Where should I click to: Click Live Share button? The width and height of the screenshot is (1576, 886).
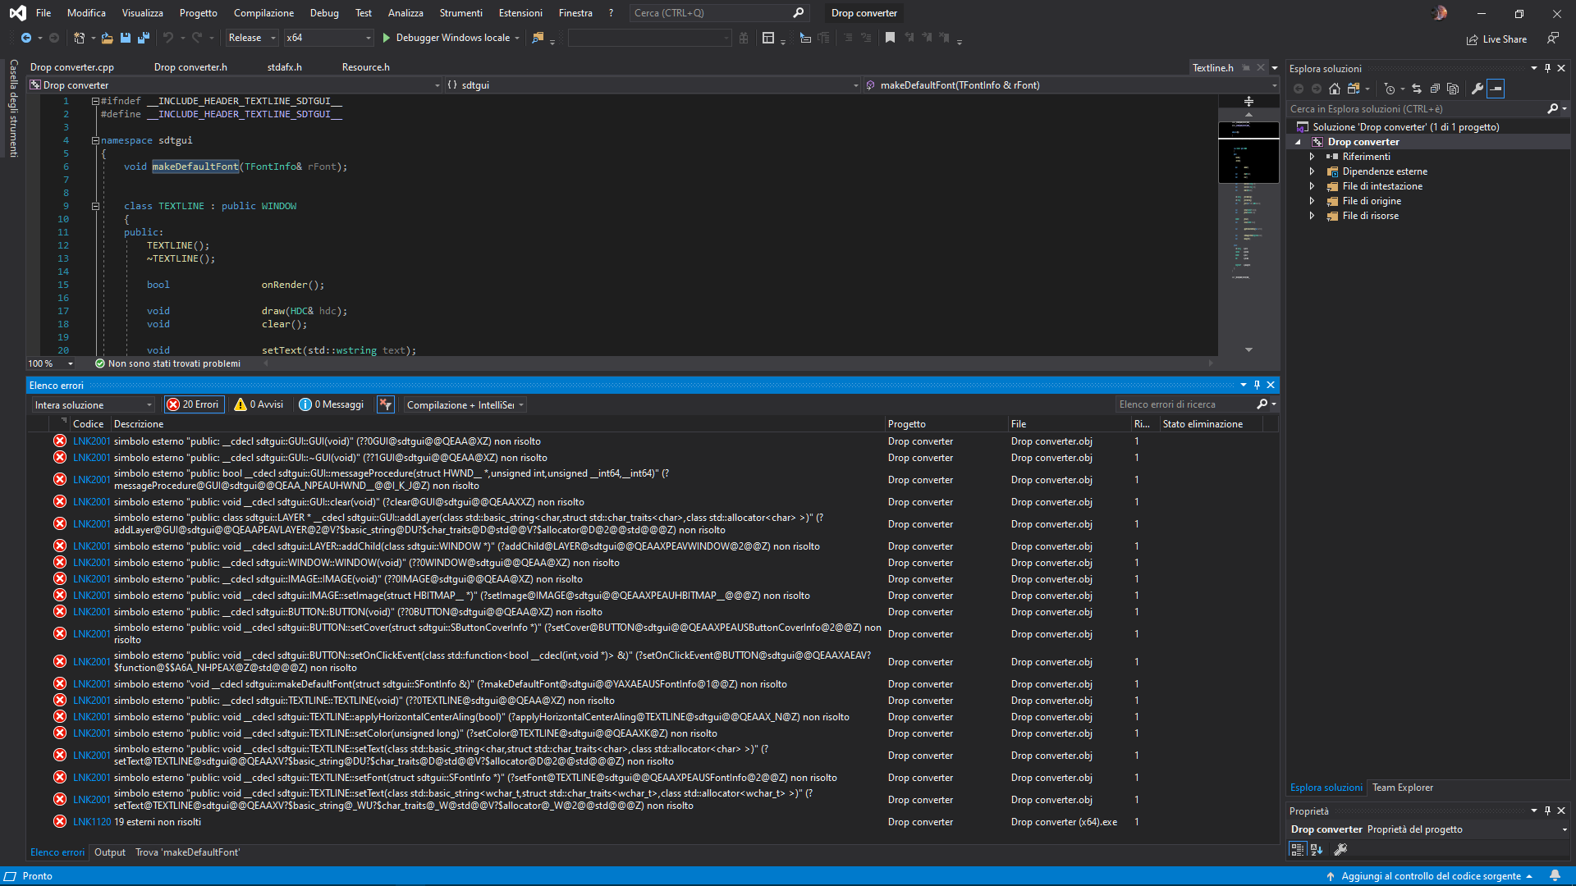tap(1496, 39)
